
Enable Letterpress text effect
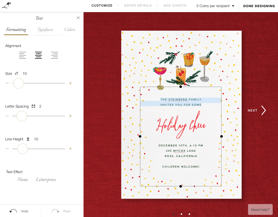[46, 180]
